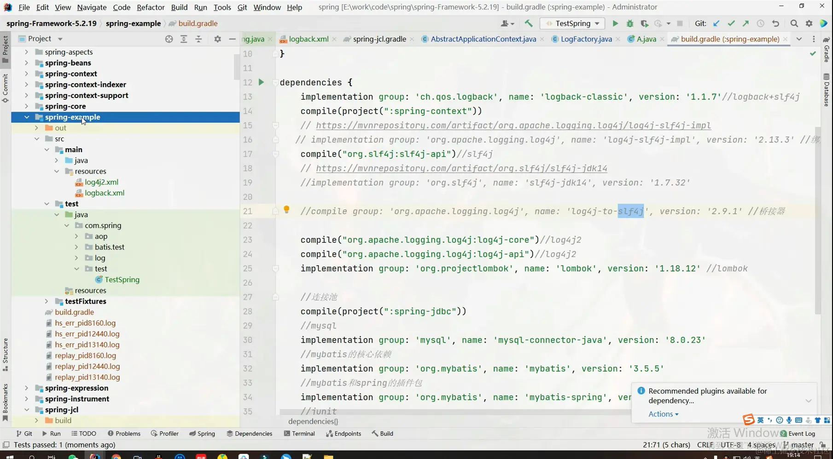Open the Navigate menu
This screenshot has height=459, width=833.
92,7
